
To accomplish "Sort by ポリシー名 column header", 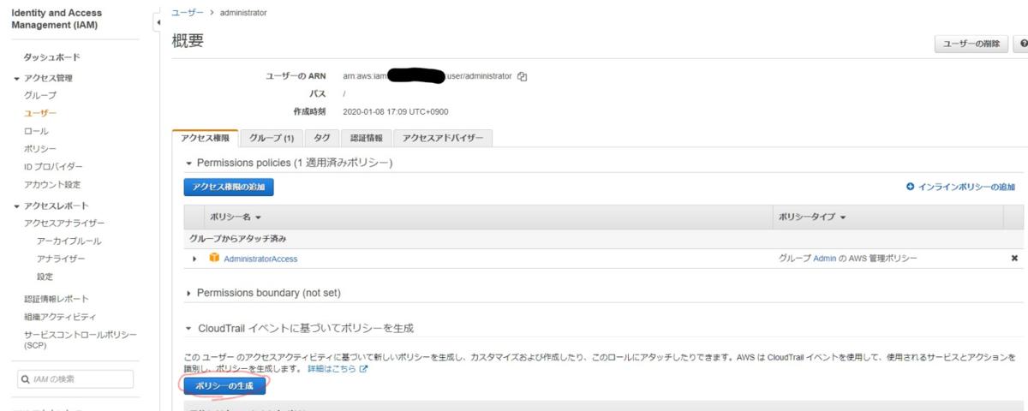I will (x=236, y=217).
